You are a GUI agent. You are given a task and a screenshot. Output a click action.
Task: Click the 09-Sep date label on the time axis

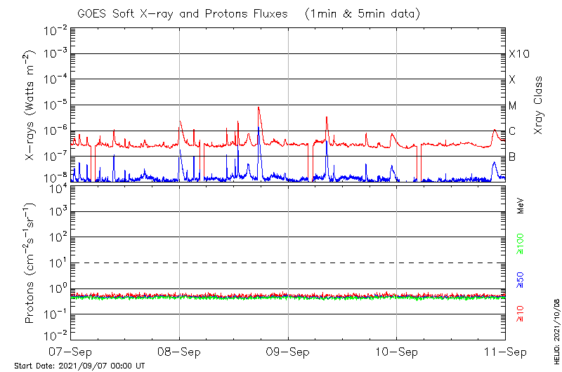pyautogui.click(x=288, y=350)
